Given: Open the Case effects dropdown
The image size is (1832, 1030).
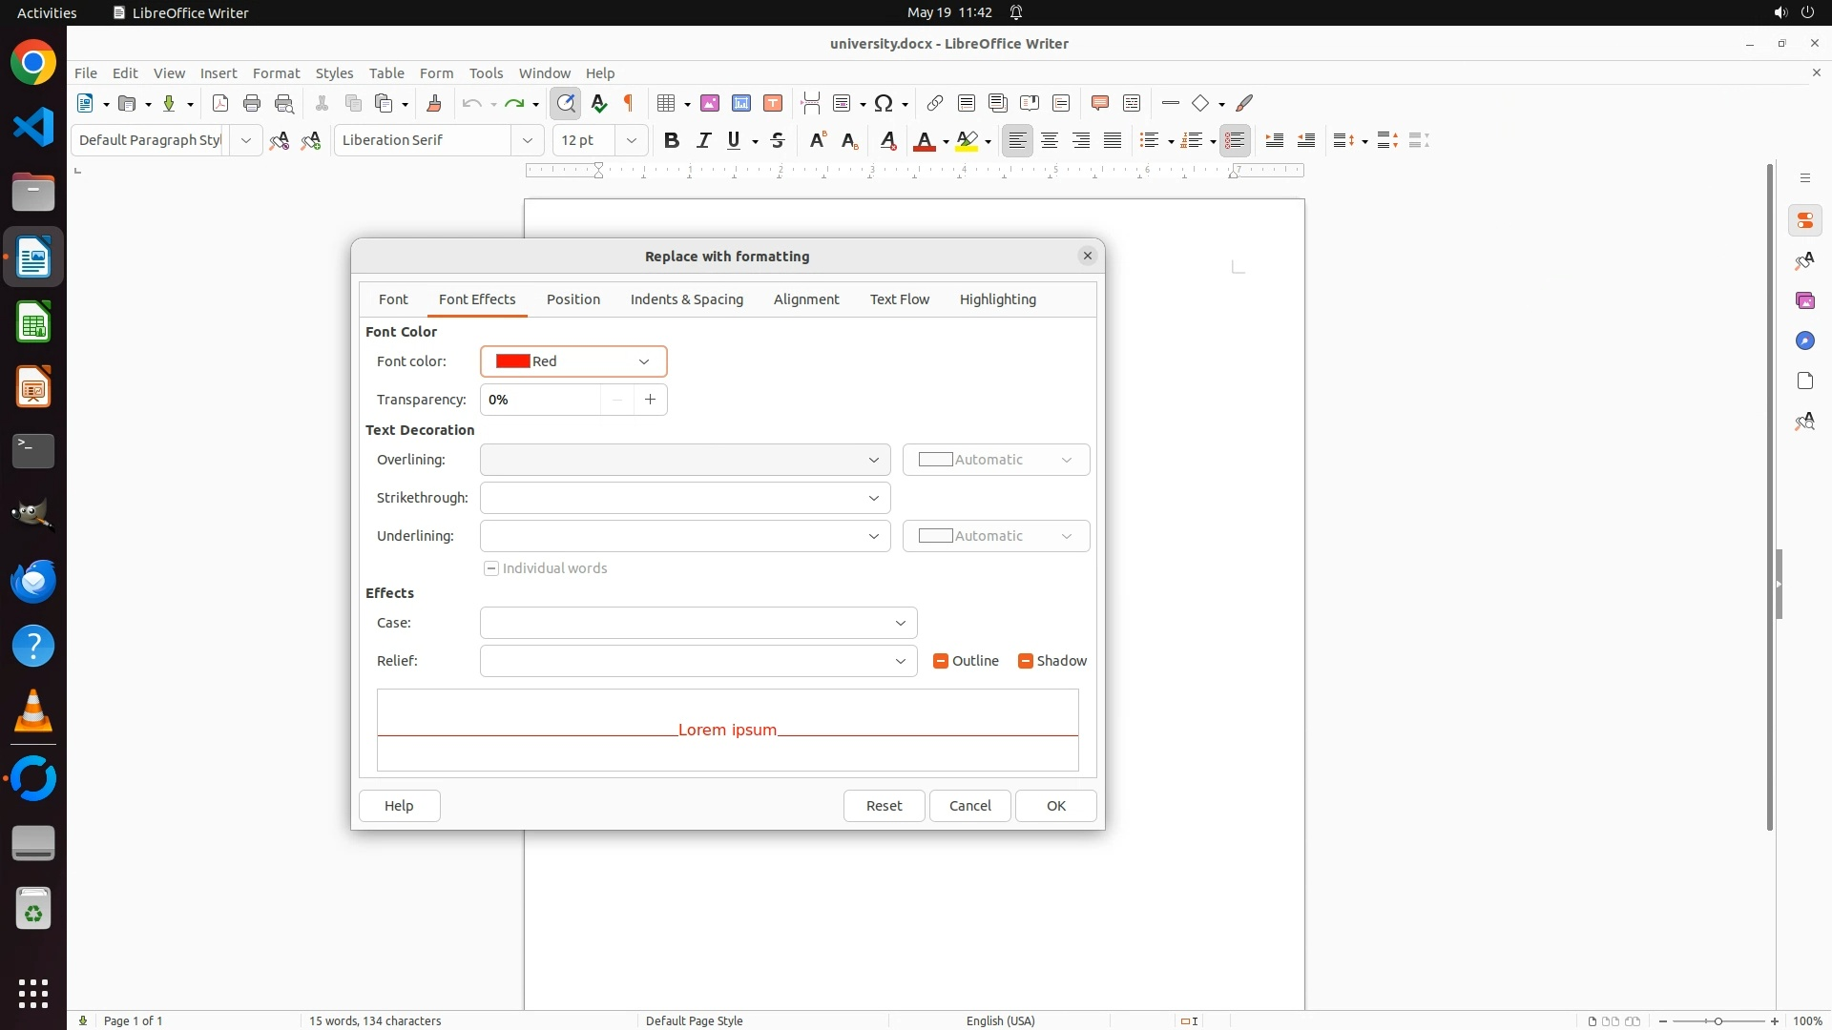Looking at the screenshot, I should pos(697,623).
